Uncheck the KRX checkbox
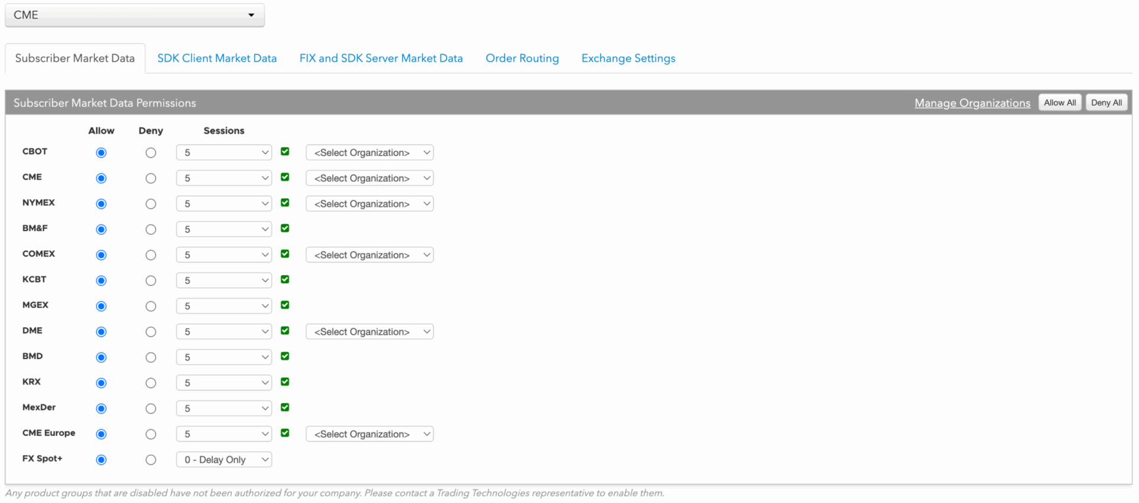 coord(285,382)
